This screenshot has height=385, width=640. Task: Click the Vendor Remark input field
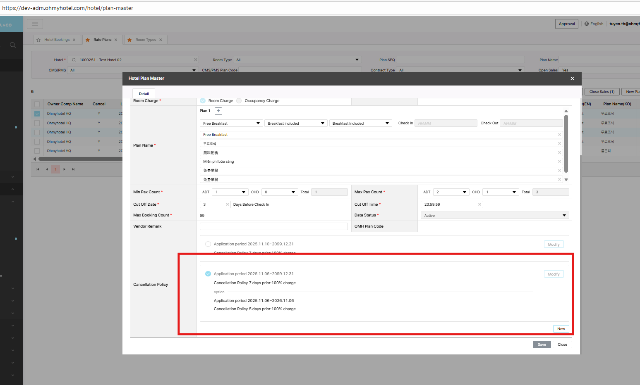[273, 226]
